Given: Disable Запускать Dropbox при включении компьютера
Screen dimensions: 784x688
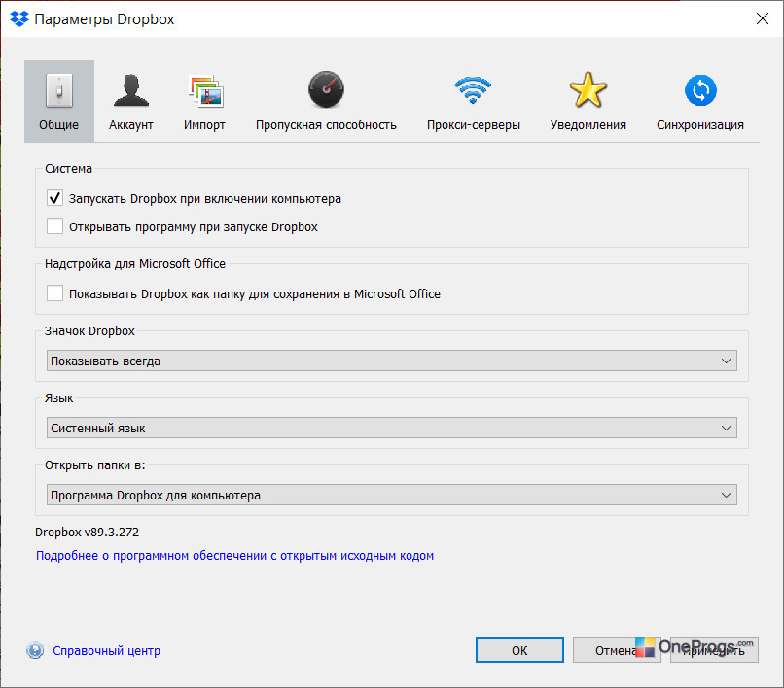Looking at the screenshot, I should tap(55, 198).
